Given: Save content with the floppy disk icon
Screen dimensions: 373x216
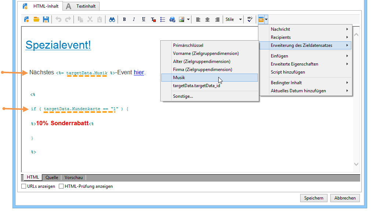Looking at the screenshot, I should (x=46, y=19).
